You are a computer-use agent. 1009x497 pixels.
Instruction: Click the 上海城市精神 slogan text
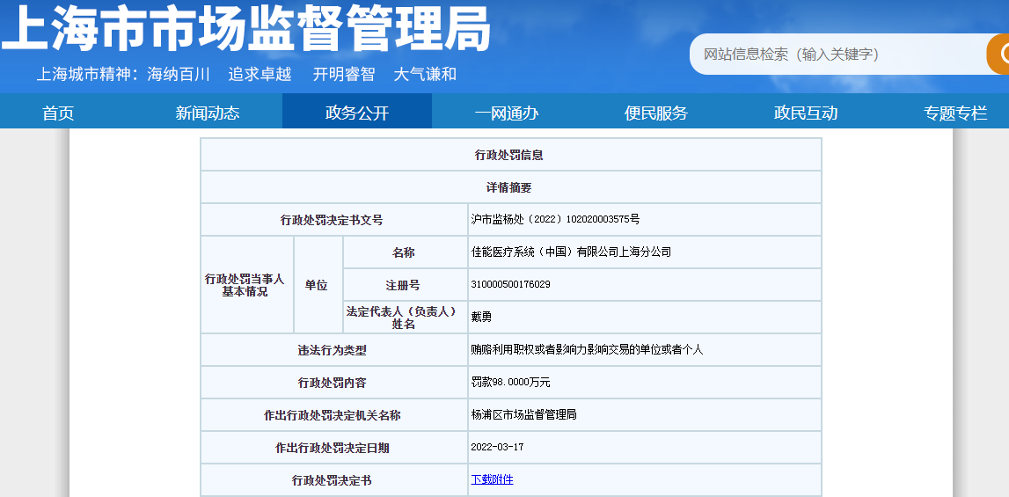tap(246, 75)
